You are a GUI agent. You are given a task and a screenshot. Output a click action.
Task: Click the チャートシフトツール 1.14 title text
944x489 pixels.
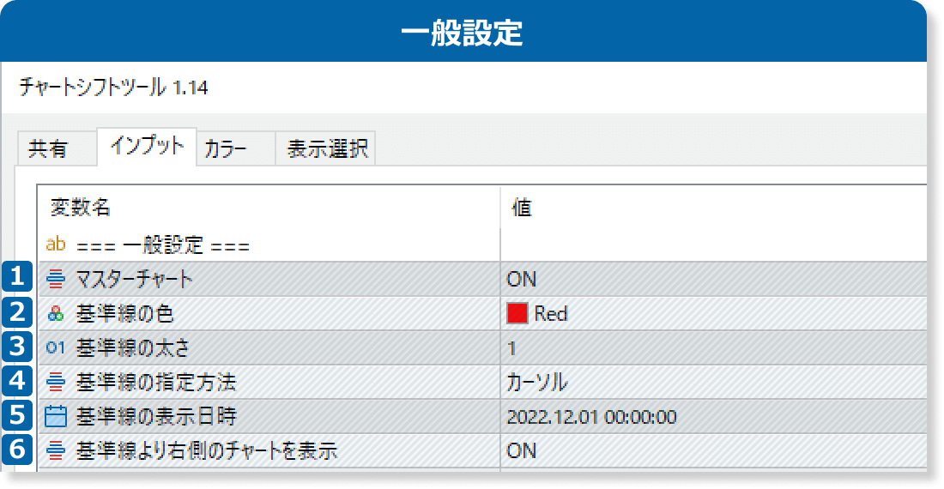[114, 88]
